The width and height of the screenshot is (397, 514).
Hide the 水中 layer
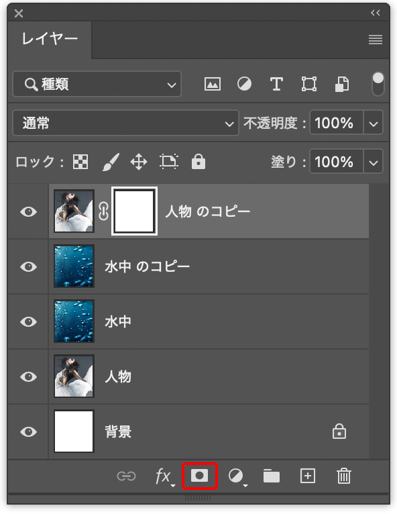tap(28, 322)
